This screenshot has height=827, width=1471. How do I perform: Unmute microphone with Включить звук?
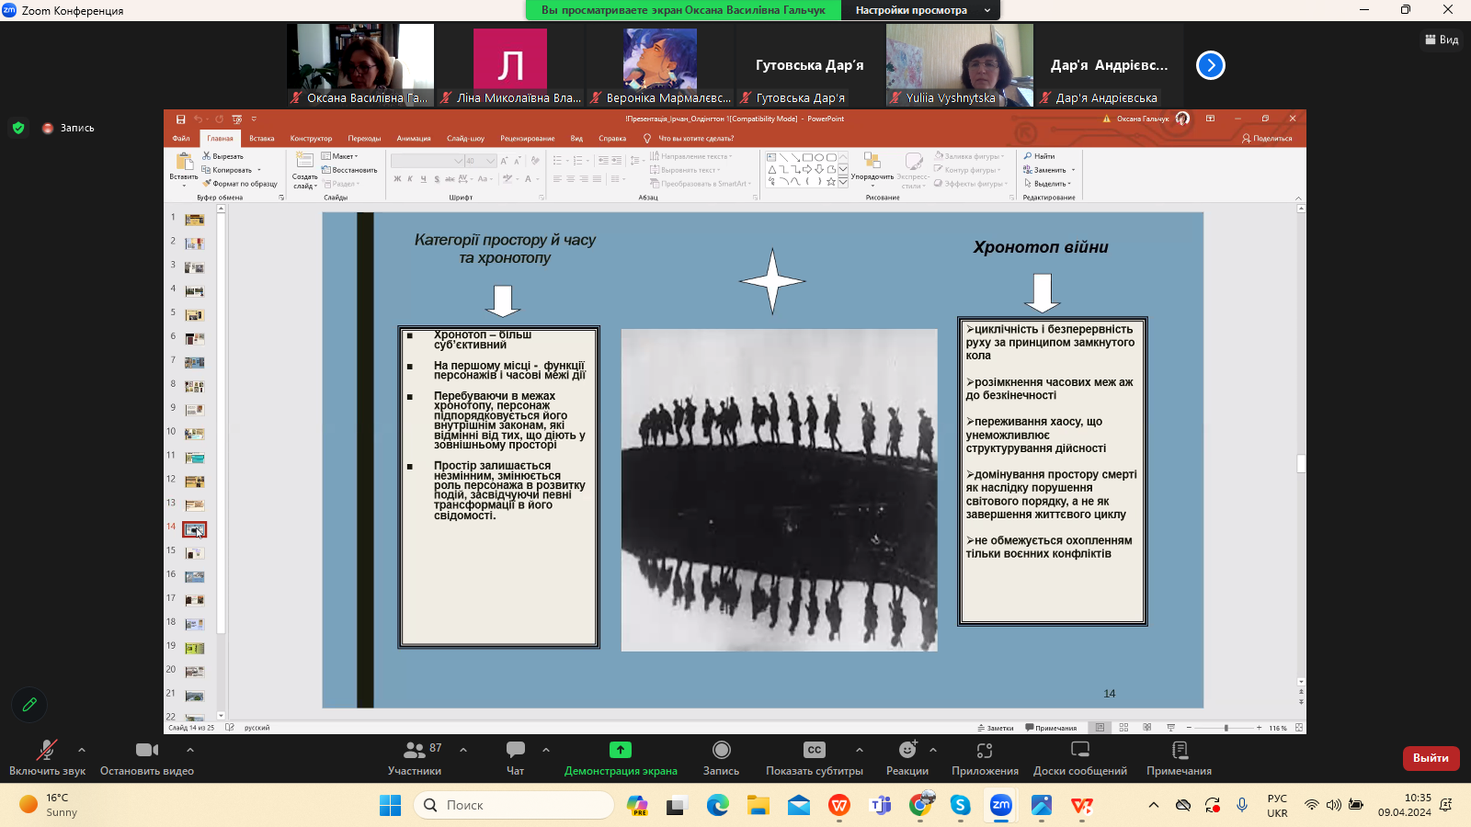point(46,751)
